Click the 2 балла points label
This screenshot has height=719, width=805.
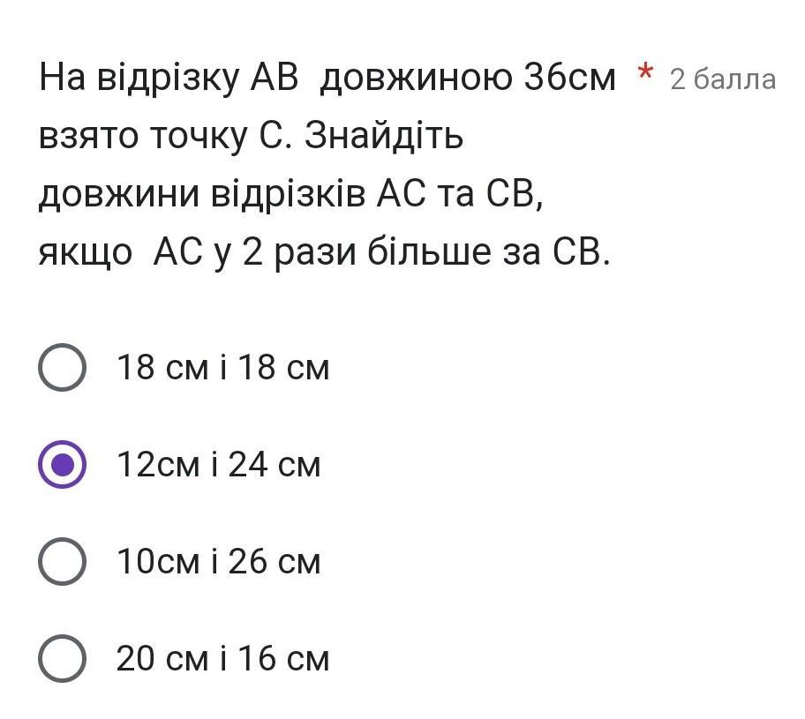click(x=723, y=79)
